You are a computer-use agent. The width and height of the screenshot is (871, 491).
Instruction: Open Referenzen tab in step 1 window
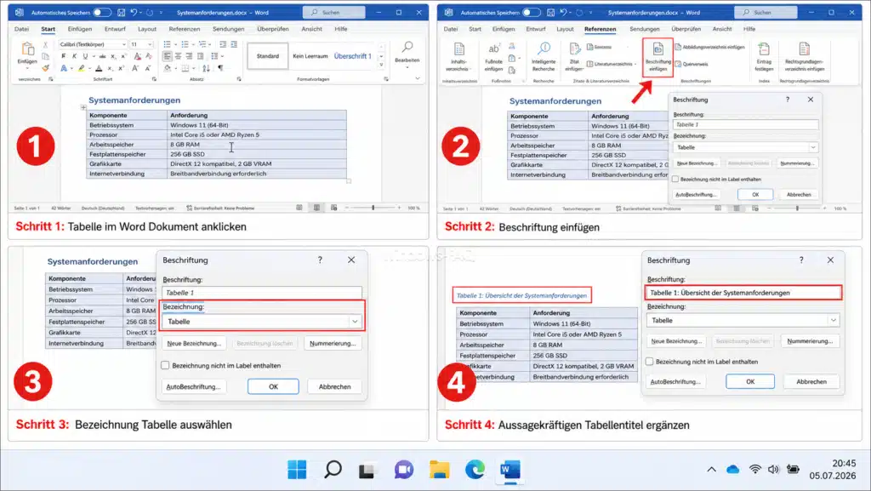click(185, 29)
